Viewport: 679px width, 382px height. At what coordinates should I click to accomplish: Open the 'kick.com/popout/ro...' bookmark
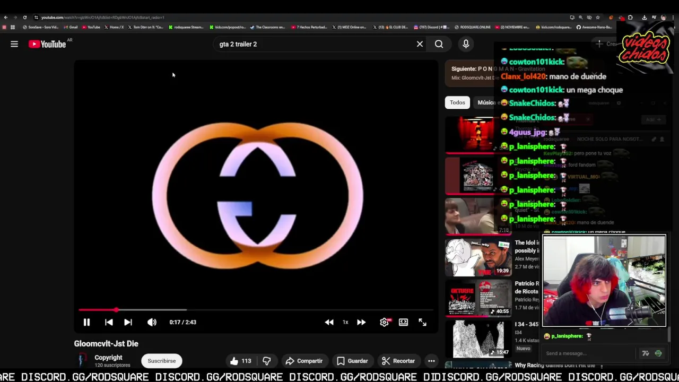point(227,27)
